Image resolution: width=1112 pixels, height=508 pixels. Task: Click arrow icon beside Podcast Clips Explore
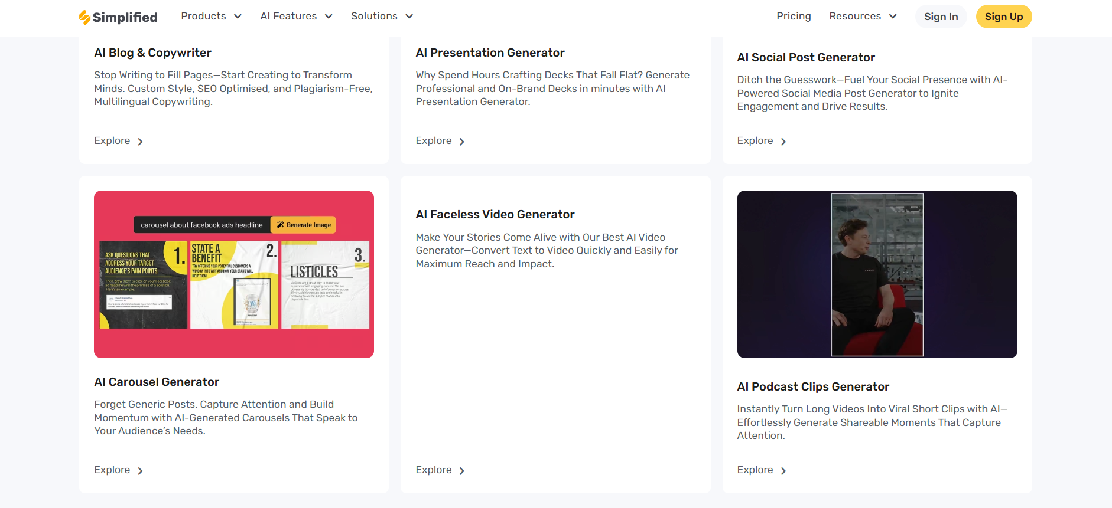783,471
